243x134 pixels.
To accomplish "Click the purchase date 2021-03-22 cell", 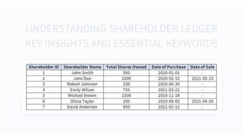I will 168,90.
